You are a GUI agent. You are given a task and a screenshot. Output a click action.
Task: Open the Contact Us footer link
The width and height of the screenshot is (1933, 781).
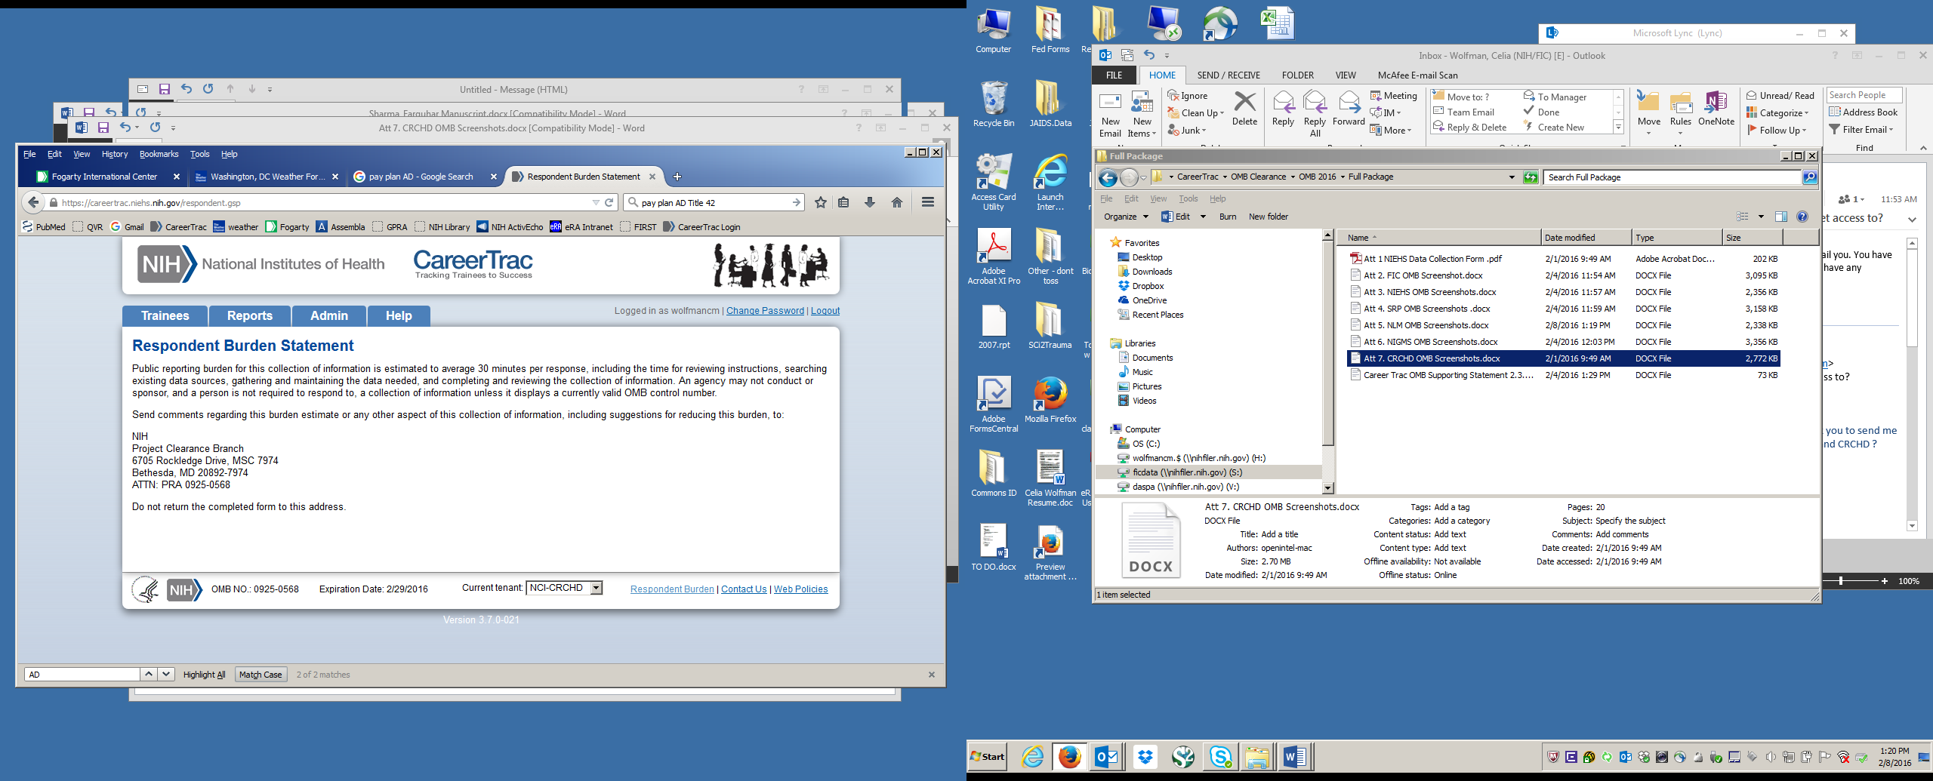pos(744,589)
